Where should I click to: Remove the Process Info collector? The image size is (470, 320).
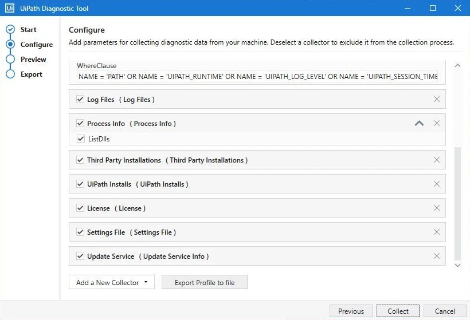point(436,123)
